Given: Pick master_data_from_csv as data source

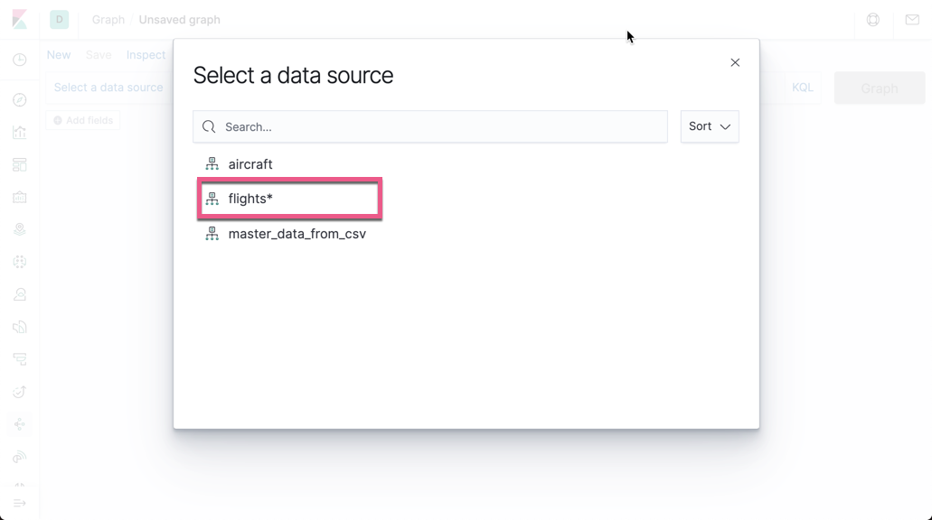Looking at the screenshot, I should click(297, 234).
